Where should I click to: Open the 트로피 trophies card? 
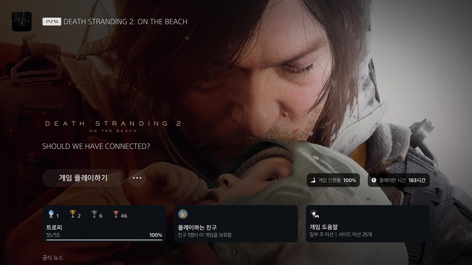point(104,224)
